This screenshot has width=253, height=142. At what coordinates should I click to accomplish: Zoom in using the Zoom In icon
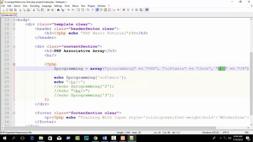click(68, 10)
